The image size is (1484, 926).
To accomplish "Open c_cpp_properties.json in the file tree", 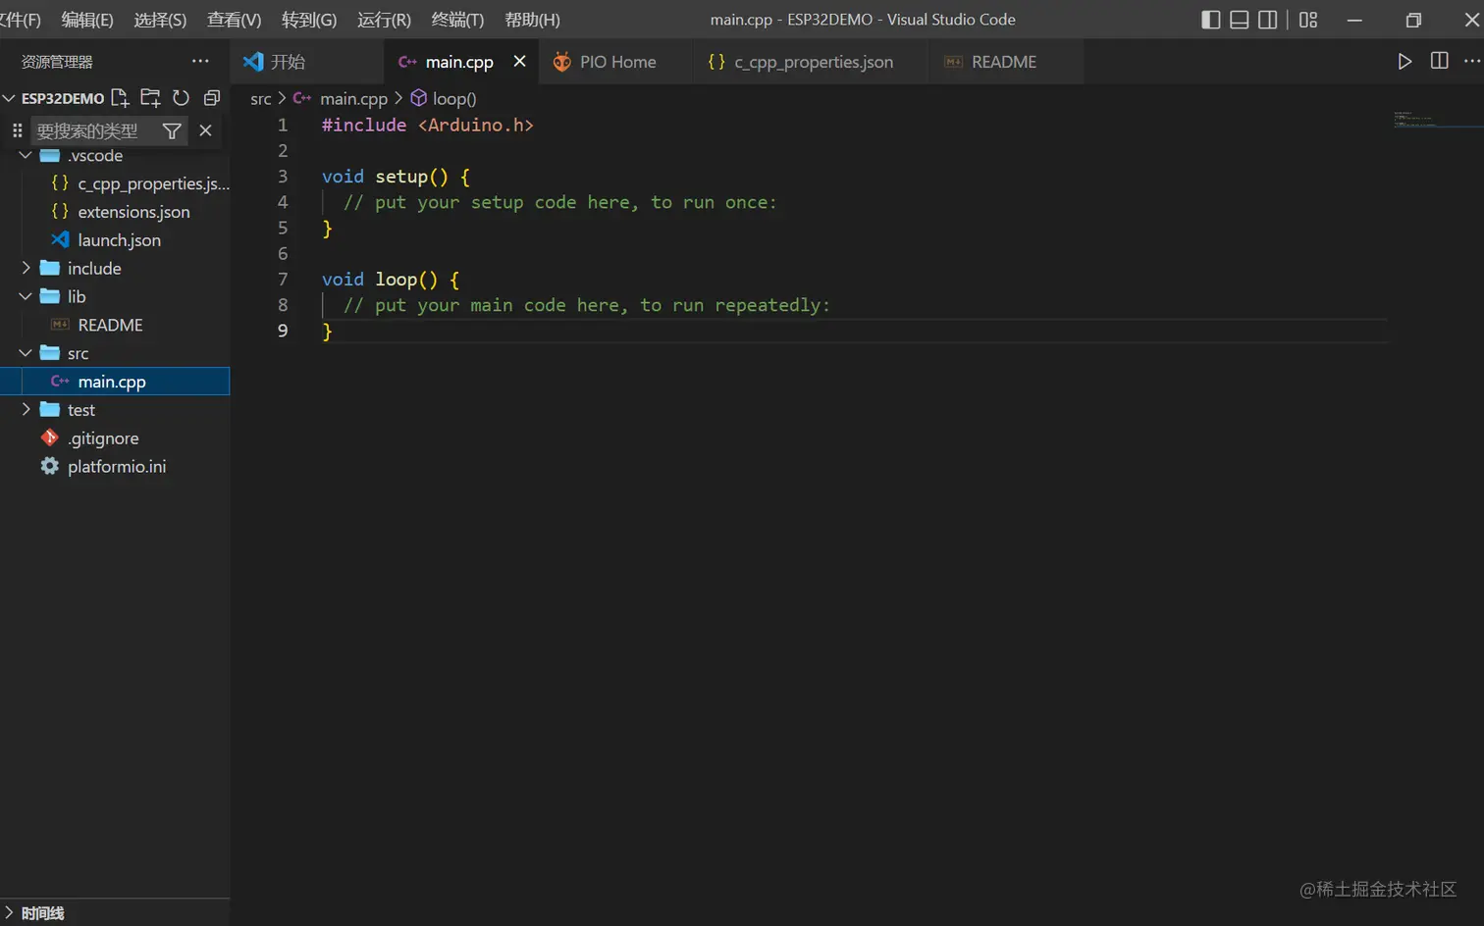I will 115,183.
